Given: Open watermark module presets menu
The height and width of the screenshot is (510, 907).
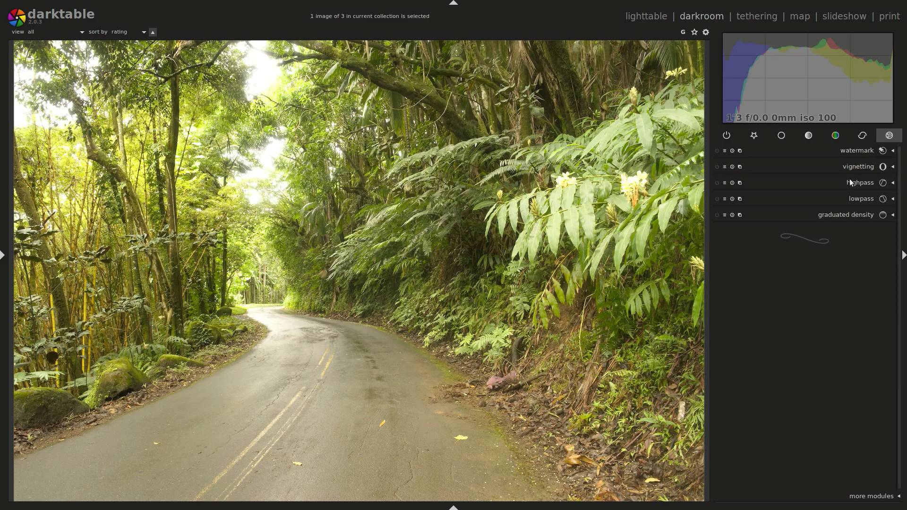Looking at the screenshot, I should pos(725,151).
